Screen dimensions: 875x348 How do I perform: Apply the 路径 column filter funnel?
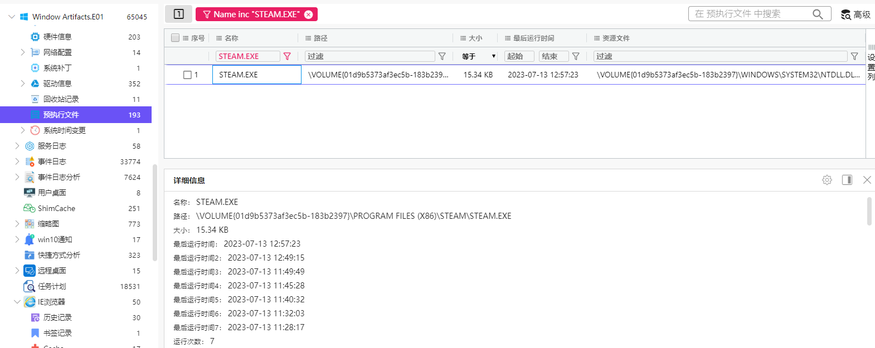point(442,56)
